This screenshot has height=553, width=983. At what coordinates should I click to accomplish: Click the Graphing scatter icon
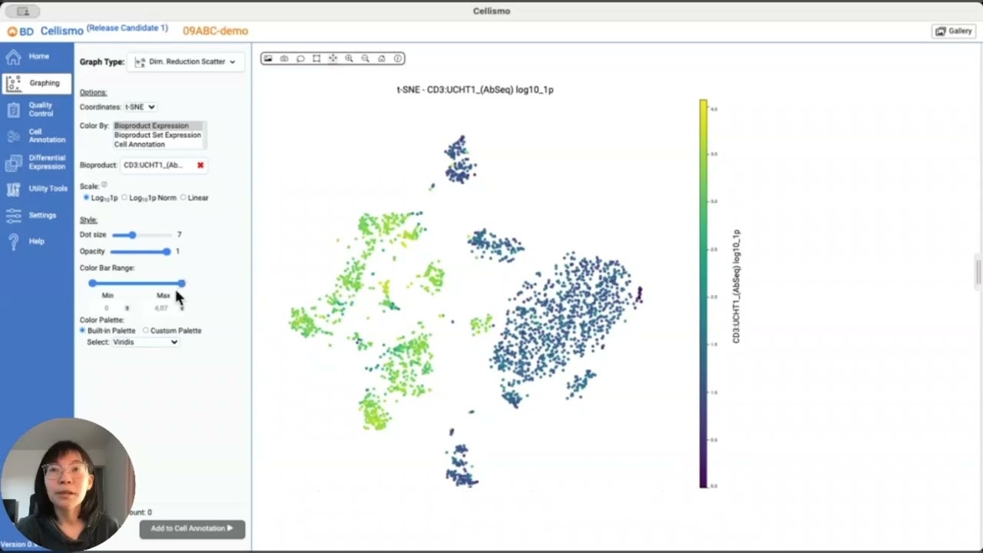(x=13, y=83)
